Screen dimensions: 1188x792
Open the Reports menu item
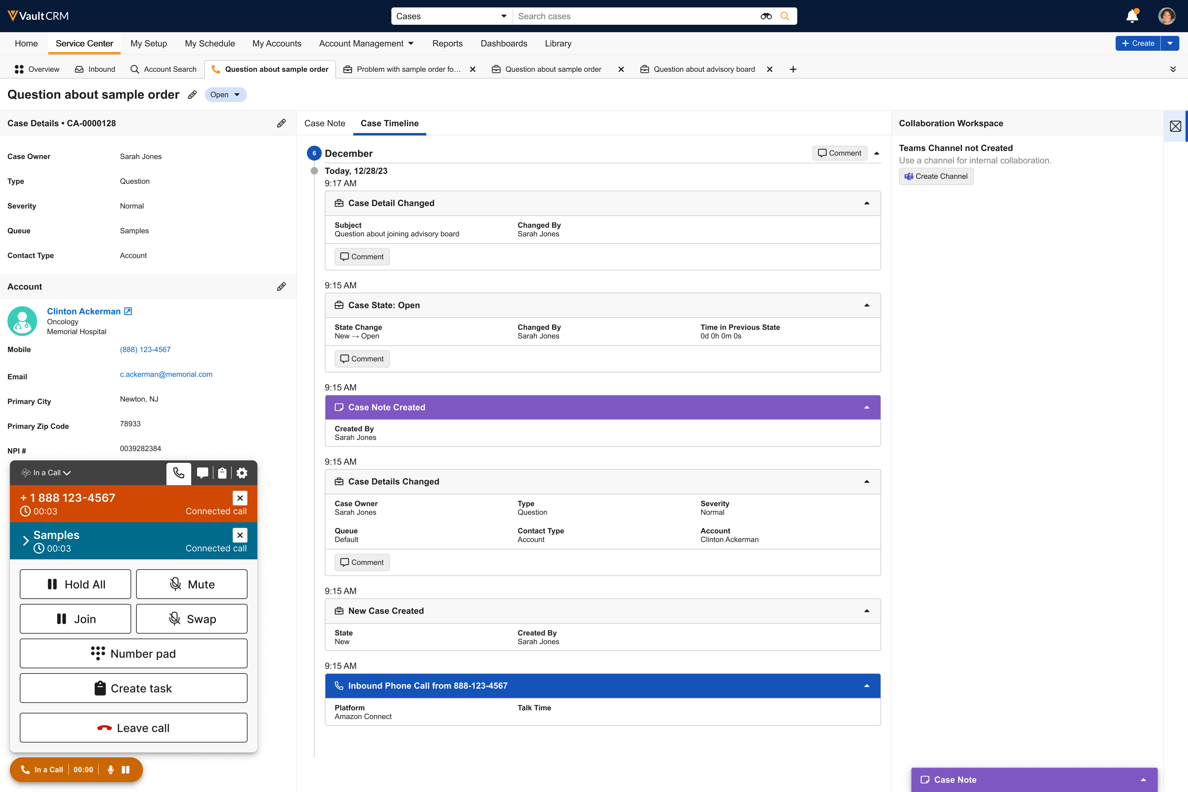click(x=447, y=43)
